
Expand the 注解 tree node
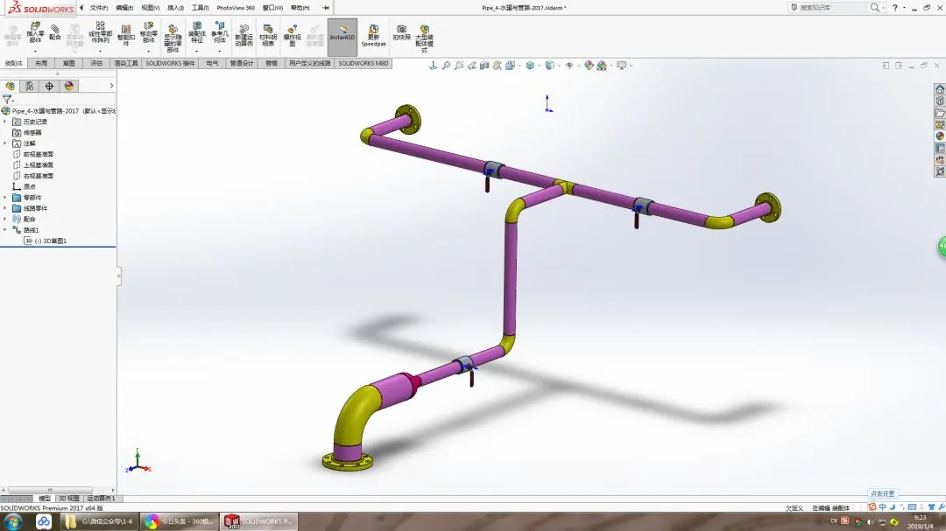point(5,143)
